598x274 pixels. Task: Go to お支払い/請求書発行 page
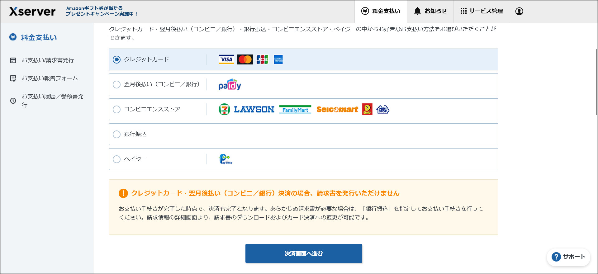[x=48, y=60]
